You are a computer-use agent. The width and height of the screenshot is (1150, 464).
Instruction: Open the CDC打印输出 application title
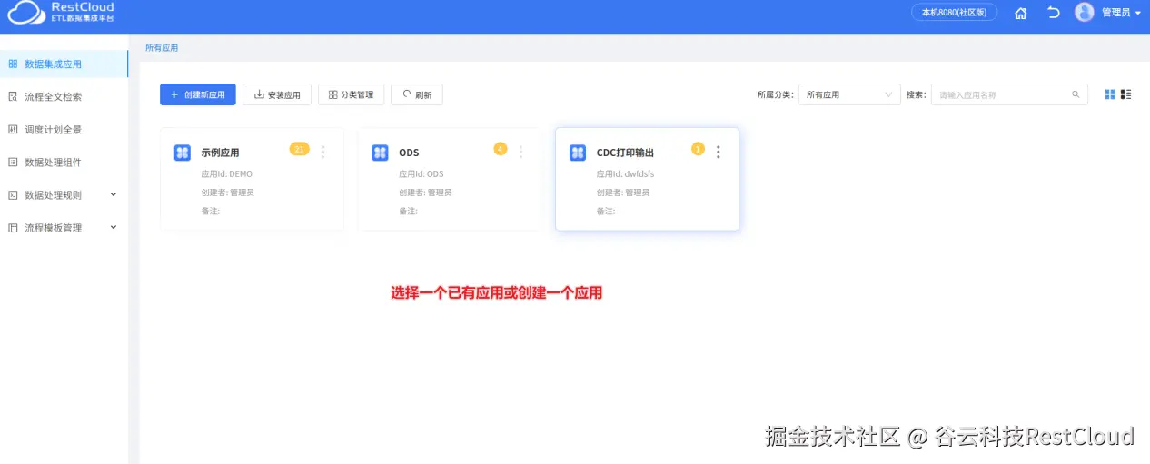click(x=625, y=153)
